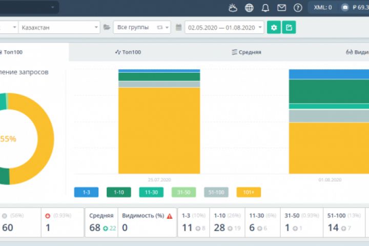The width and height of the screenshot is (369, 246).
Task: Click the gray segment of 25.07.2020 bar
Action: click(159, 84)
